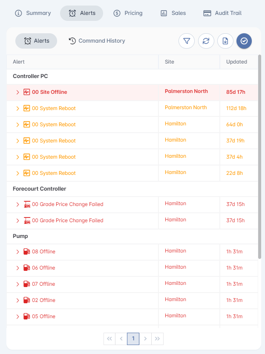The width and height of the screenshot is (265, 354).
Task: Click the fuel pump icon for 08 Offline
Action: pyautogui.click(x=26, y=252)
